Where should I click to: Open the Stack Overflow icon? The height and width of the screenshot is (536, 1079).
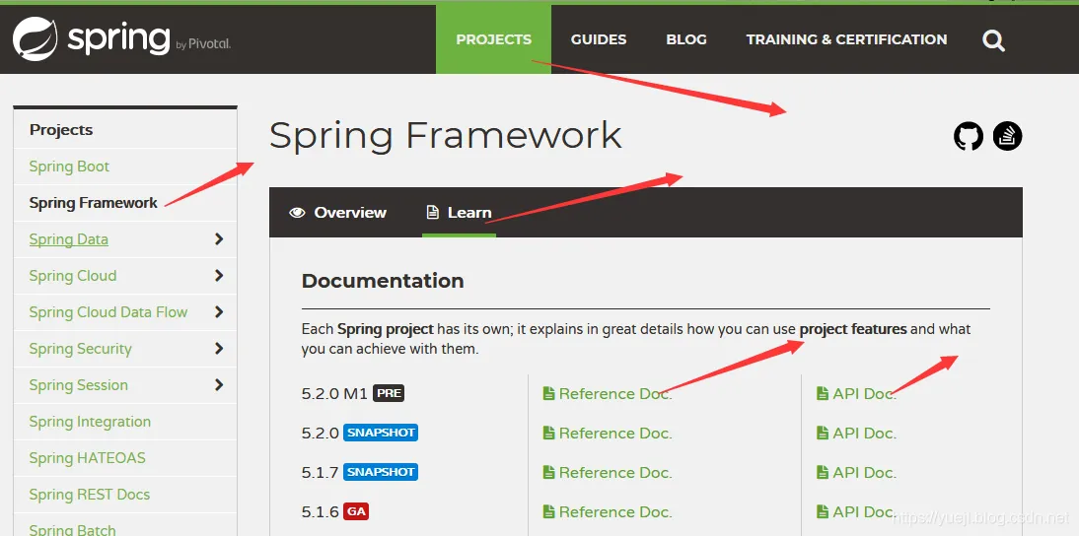pyautogui.click(x=1007, y=136)
